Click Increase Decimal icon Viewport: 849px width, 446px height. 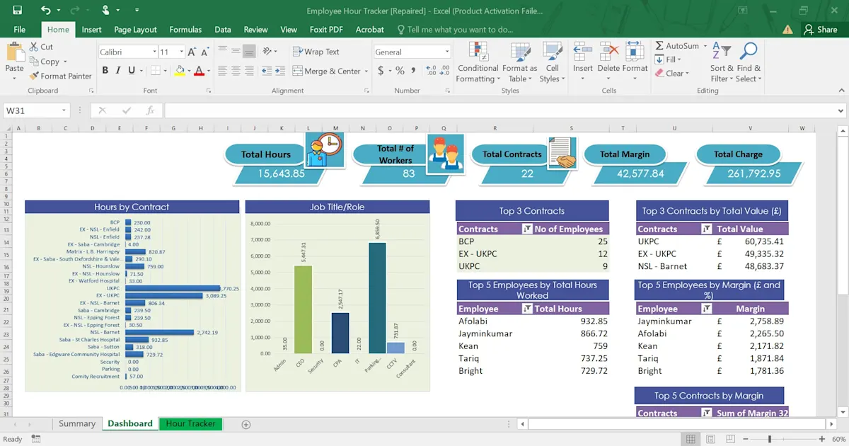click(x=431, y=71)
